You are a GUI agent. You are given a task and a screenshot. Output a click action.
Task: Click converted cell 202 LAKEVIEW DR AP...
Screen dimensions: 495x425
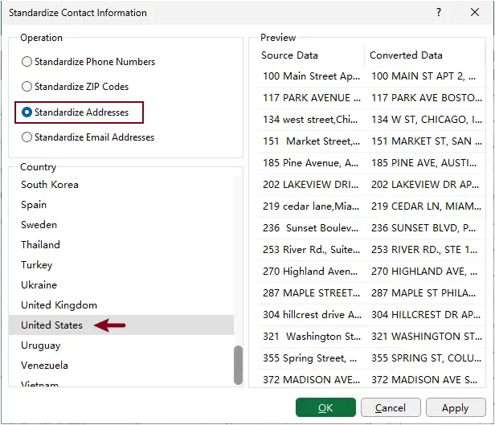426,185
